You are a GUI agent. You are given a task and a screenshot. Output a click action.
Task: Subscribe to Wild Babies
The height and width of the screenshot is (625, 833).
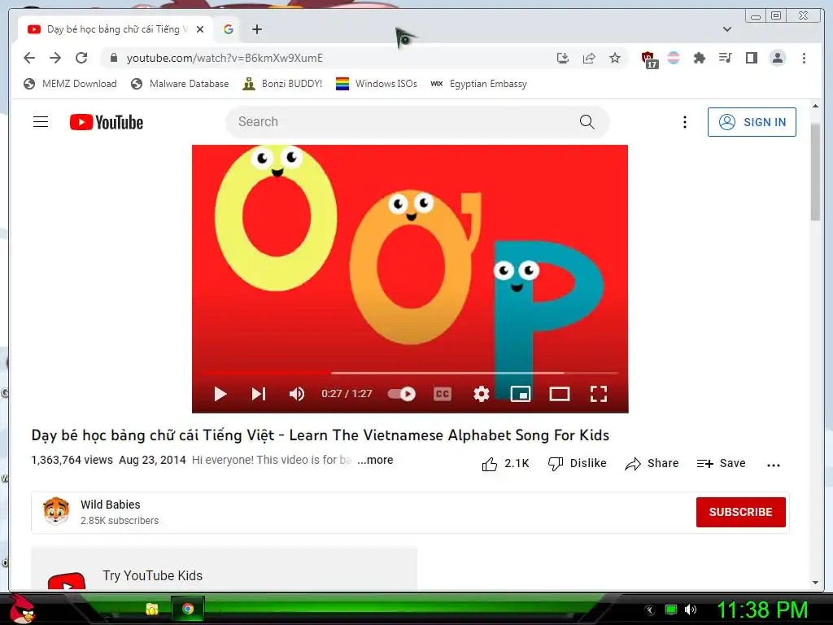(x=740, y=512)
